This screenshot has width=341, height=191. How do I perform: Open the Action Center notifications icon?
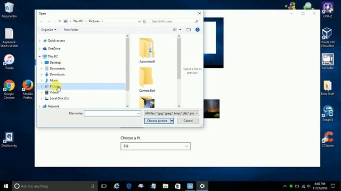tap(333, 186)
